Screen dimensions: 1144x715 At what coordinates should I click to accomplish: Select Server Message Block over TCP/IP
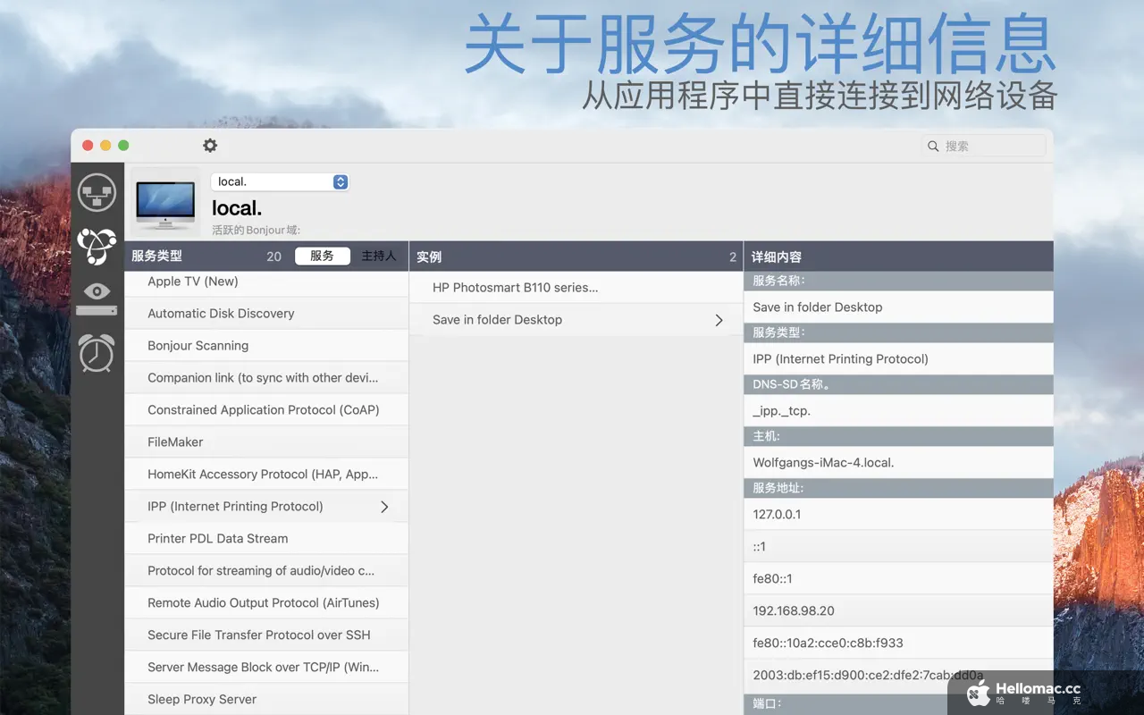[x=266, y=668]
